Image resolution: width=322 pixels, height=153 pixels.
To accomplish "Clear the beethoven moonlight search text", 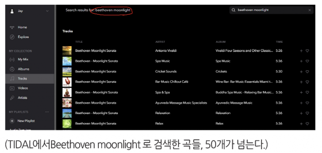I will [x=310, y=10].
